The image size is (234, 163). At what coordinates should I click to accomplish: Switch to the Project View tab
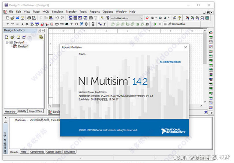pos(35,111)
